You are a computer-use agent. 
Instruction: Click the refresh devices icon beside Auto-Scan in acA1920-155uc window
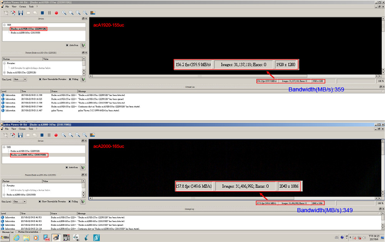click(x=83, y=45)
